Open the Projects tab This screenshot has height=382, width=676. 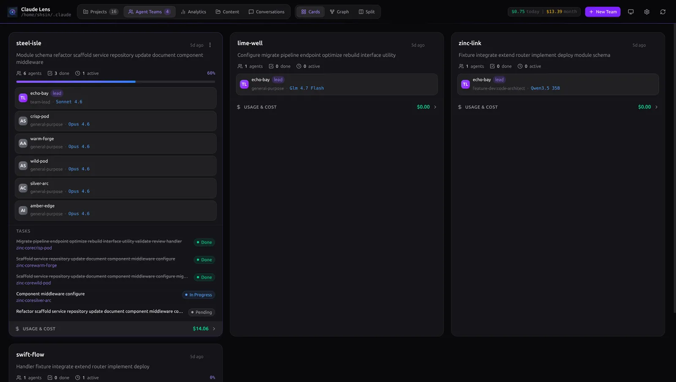(100, 12)
